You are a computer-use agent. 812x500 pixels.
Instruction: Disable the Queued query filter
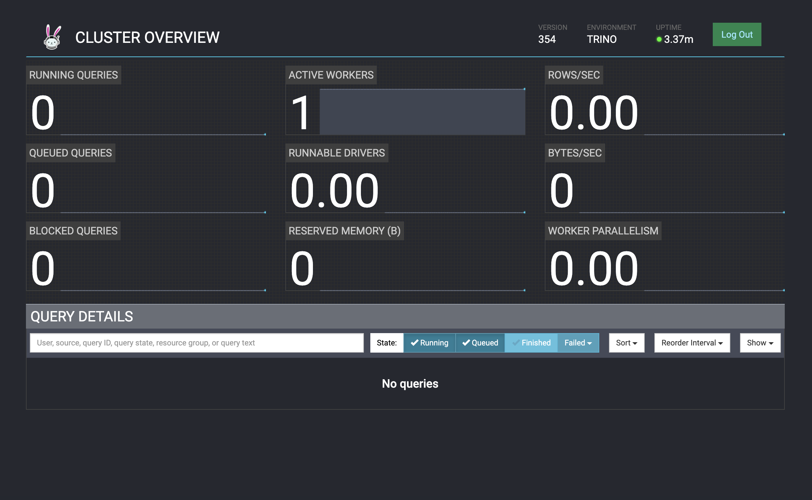tap(480, 343)
